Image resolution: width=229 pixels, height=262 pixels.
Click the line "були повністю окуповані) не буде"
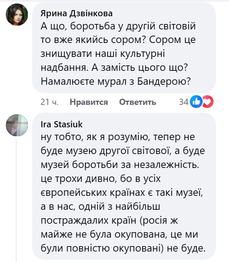[x=123, y=248]
